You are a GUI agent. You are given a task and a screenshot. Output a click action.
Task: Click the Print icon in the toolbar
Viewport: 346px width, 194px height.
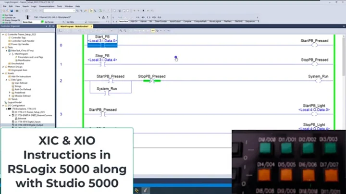pyautogui.click(x=17, y=11)
